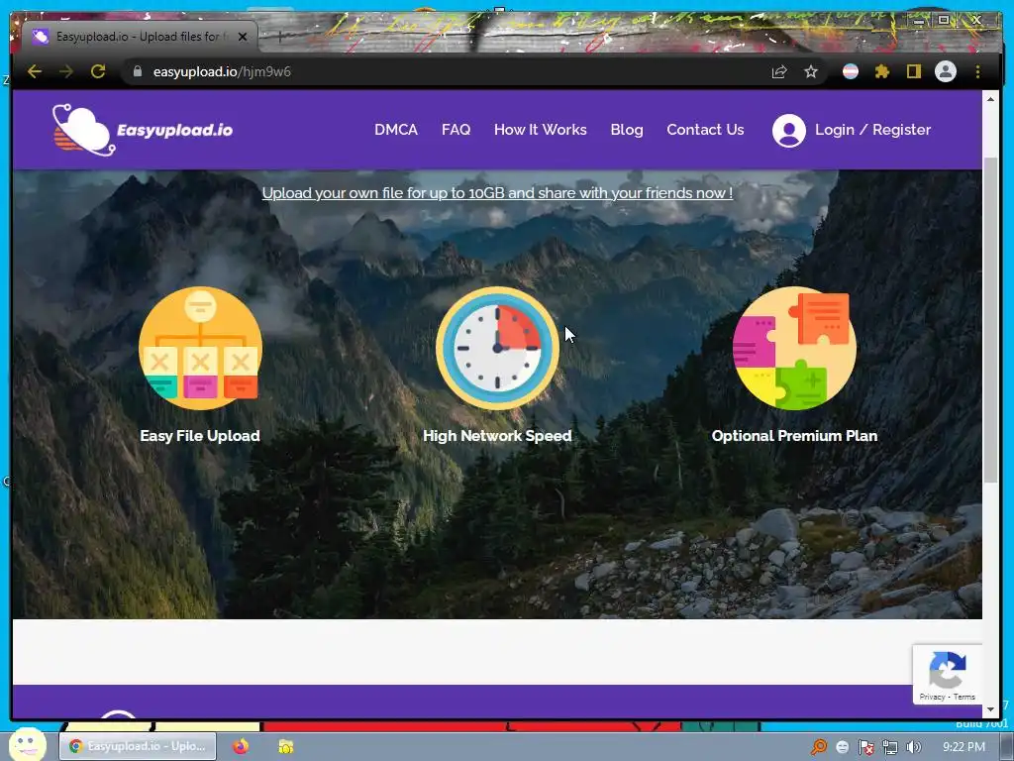Open the Start menu smiley button
This screenshot has width=1014, height=761.
pos(27,744)
